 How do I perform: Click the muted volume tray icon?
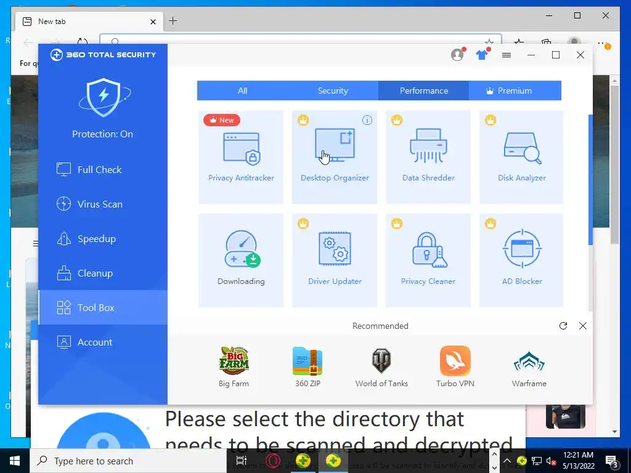tap(551, 461)
